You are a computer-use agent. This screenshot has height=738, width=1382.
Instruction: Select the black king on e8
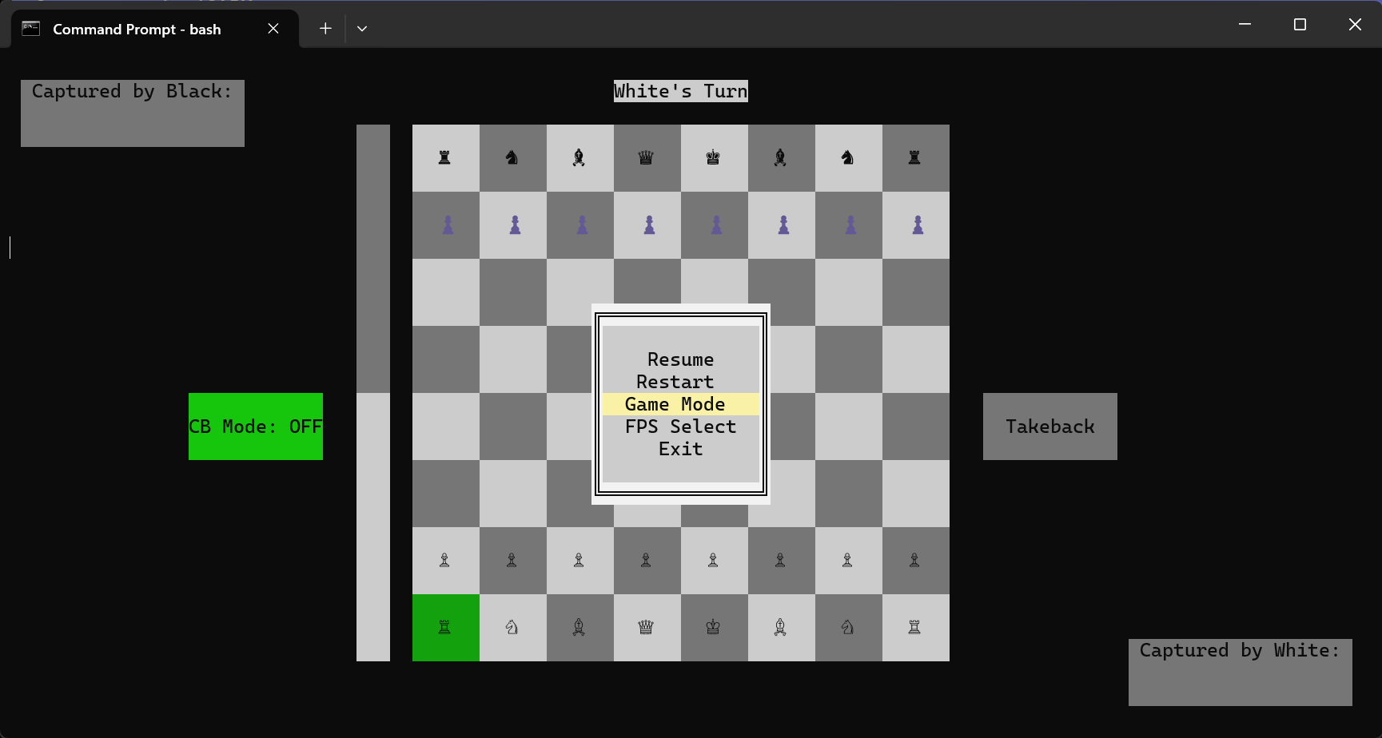point(714,157)
